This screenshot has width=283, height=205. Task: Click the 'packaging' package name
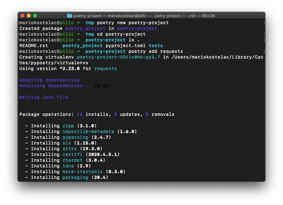point(75,177)
